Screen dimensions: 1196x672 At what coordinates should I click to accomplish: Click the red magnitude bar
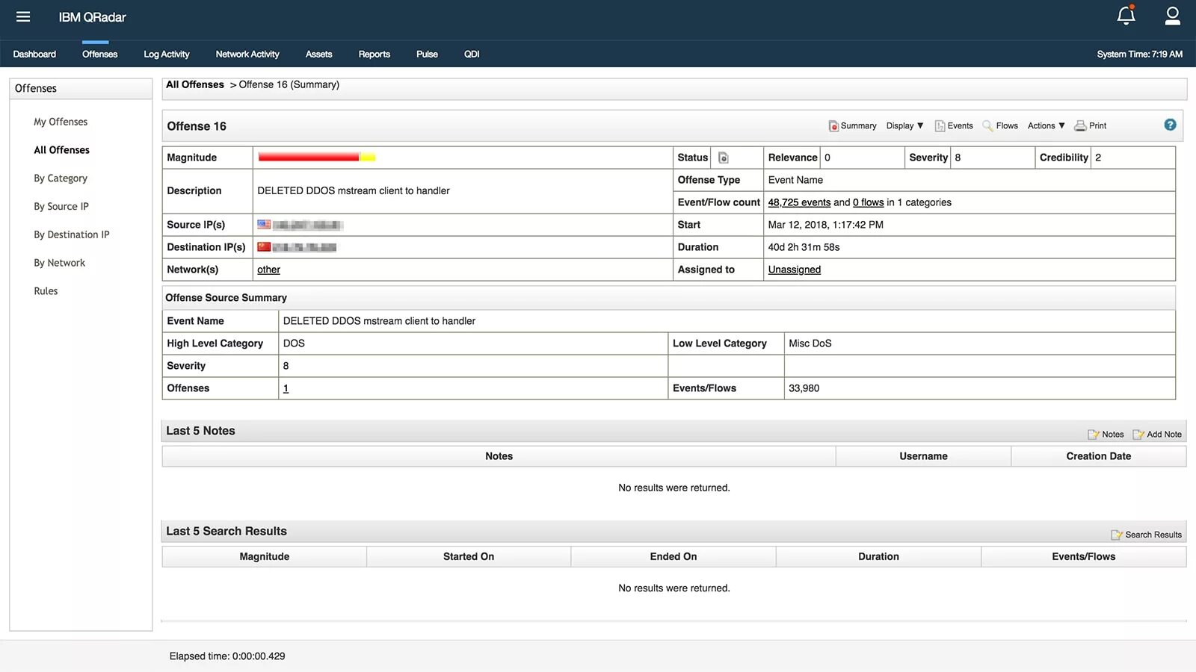click(308, 157)
